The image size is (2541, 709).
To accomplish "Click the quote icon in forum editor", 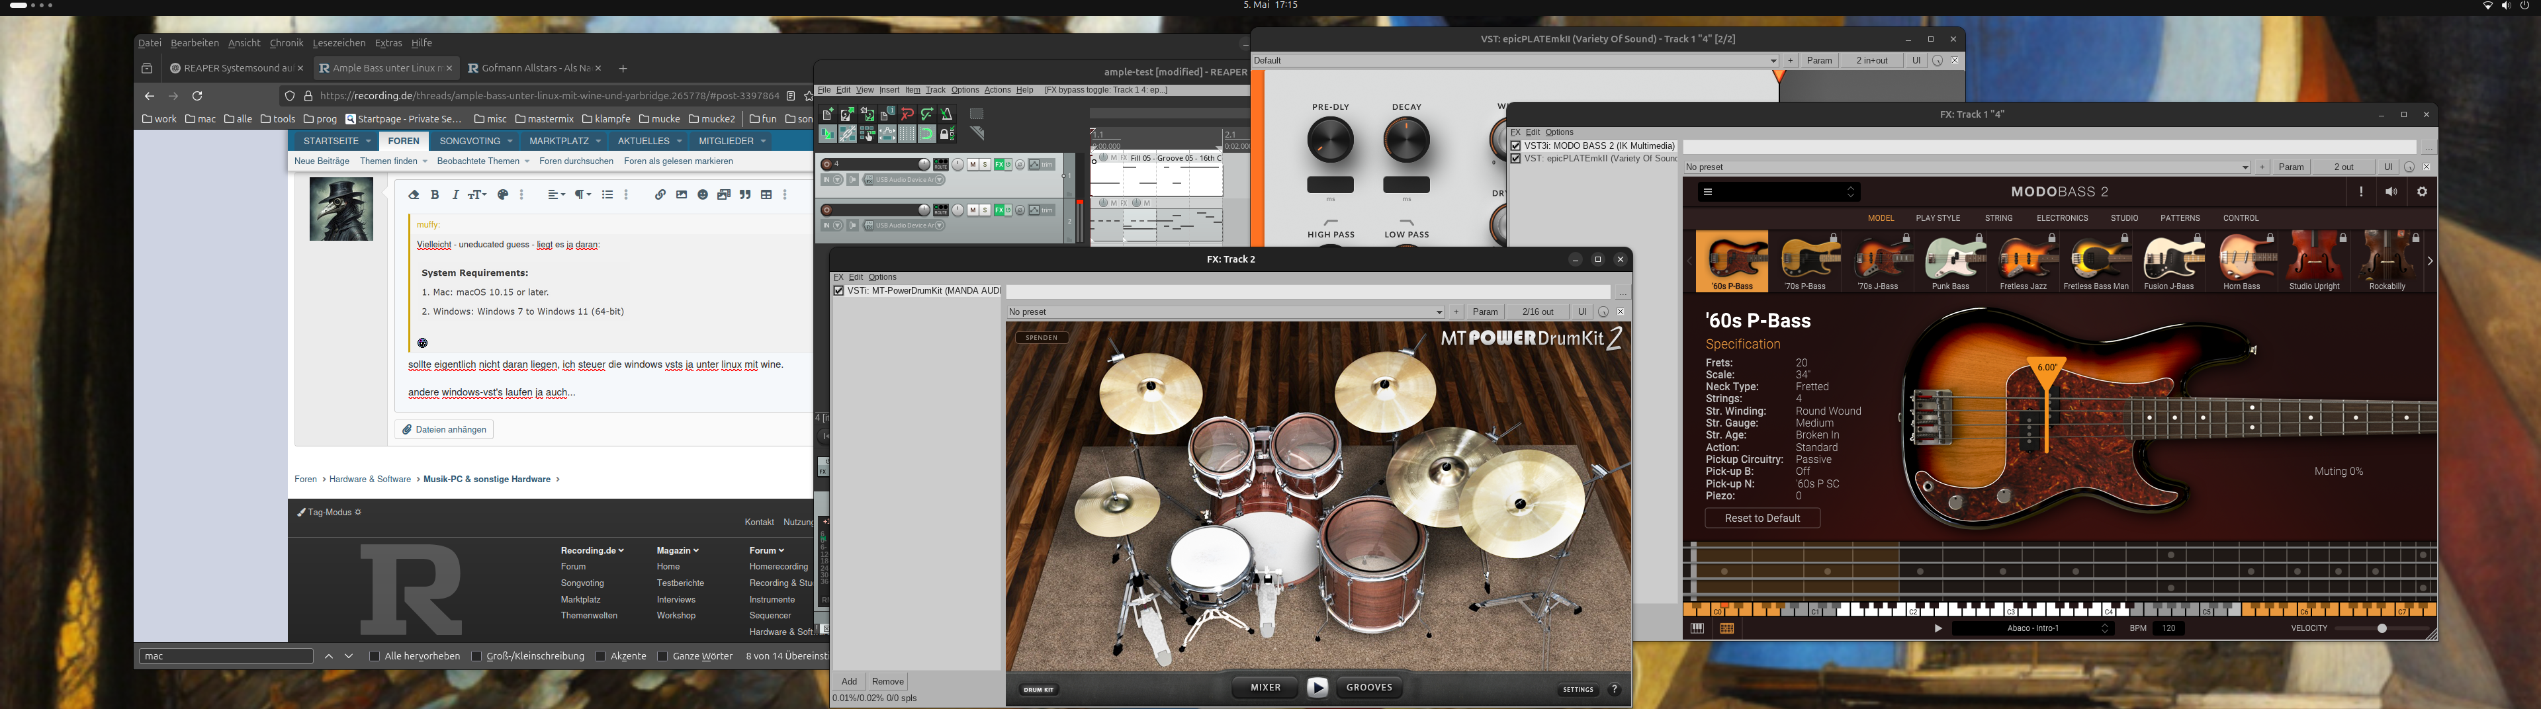I will click(x=744, y=195).
